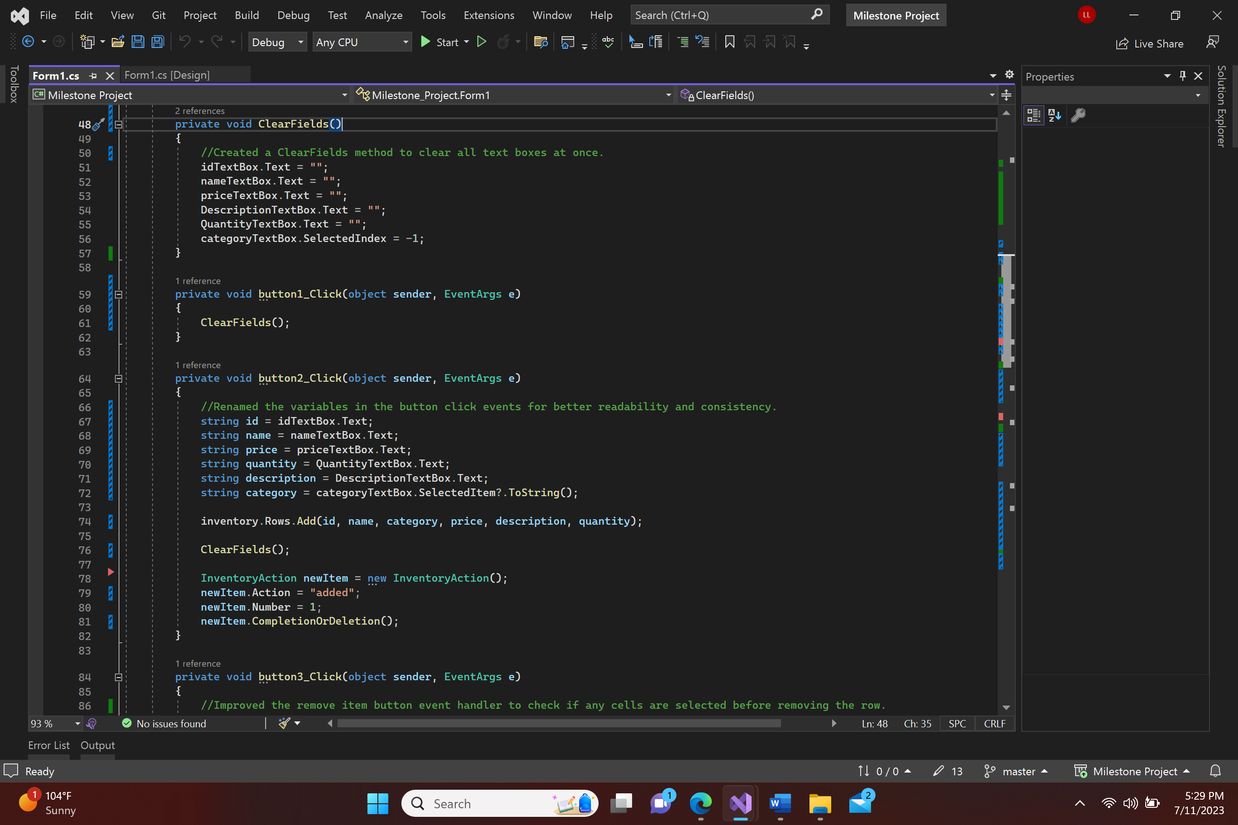Open the Any CPU platform dropdown
The height and width of the screenshot is (825, 1238).
362,42
